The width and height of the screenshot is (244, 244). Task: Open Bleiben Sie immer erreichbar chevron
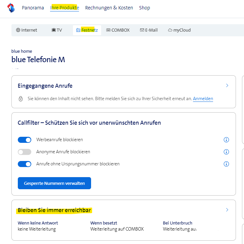click(x=227, y=210)
